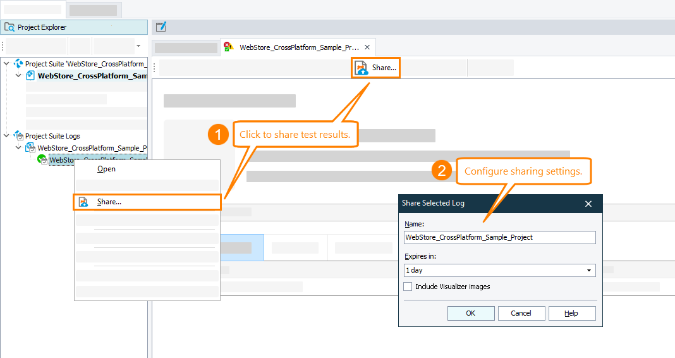Collapse the Project Suite 'WebStore_CrossPlatform' root node
The height and width of the screenshot is (358, 675).
pyautogui.click(x=6, y=64)
